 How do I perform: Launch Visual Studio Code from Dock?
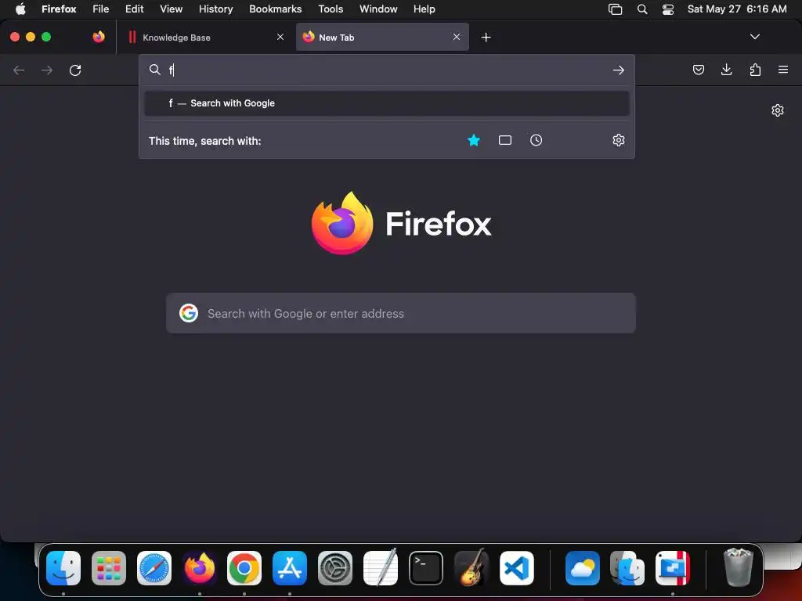516,568
